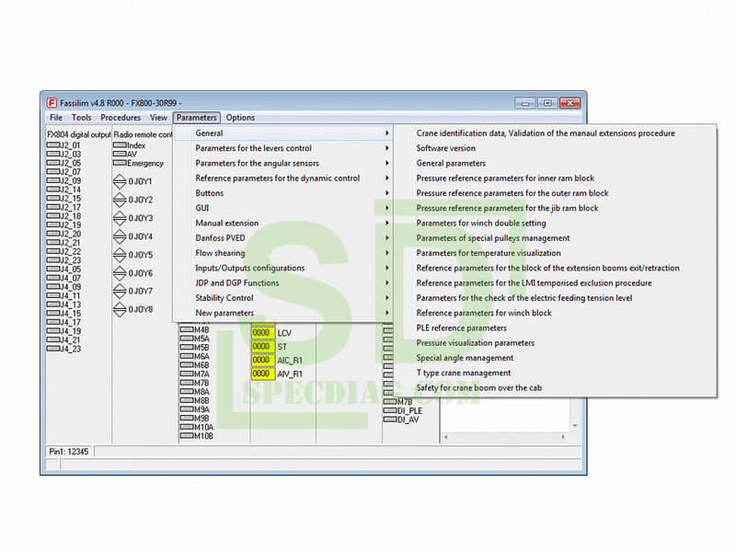Click the JOY1 joystick arrow icon
The height and width of the screenshot is (552, 736).
pyautogui.click(x=120, y=182)
